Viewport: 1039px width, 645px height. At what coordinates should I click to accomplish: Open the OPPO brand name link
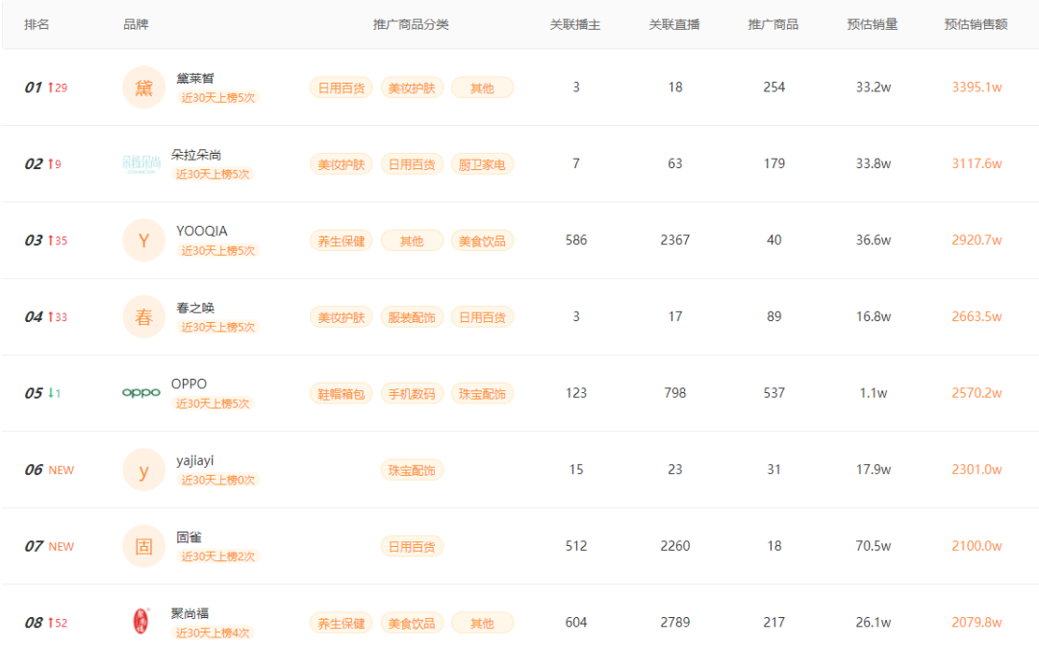tap(189, 385)
